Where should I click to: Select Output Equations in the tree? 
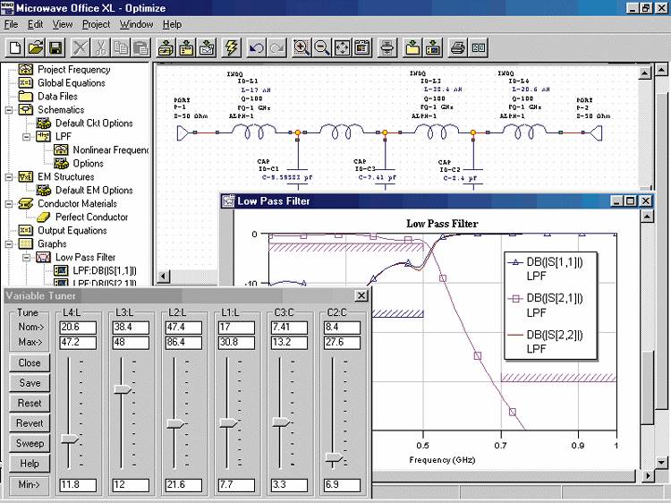(x=72, y=230)
